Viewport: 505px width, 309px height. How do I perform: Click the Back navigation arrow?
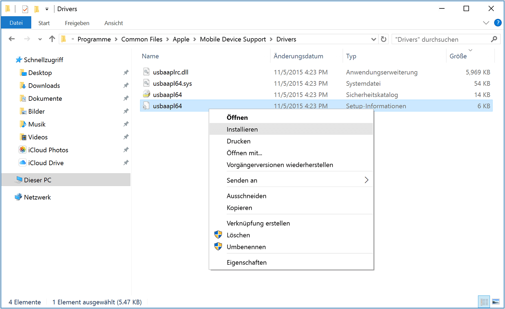[x=12, y=39]
